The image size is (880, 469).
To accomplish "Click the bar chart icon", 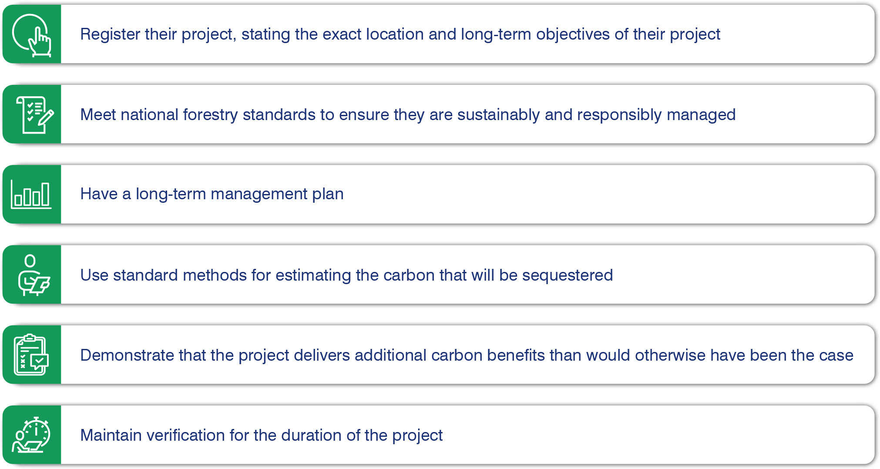I will point(31,194).
